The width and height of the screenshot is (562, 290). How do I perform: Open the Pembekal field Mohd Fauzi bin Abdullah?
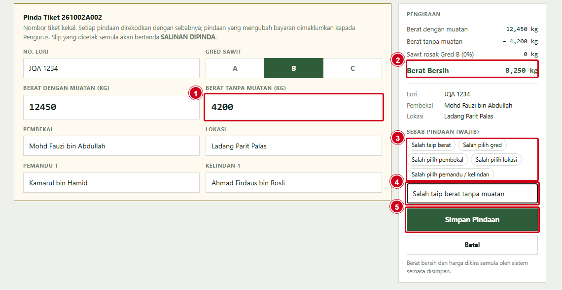pyautogui.click(x=111, y=145)
